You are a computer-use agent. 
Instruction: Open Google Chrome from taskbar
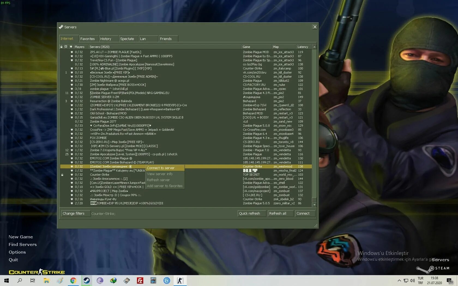(73, 281)
